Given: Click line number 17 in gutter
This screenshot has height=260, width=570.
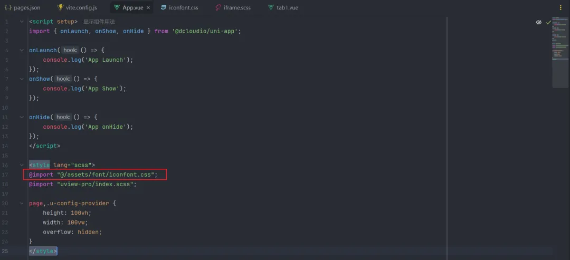Looking at the screenshot, I should coord(5,175).
